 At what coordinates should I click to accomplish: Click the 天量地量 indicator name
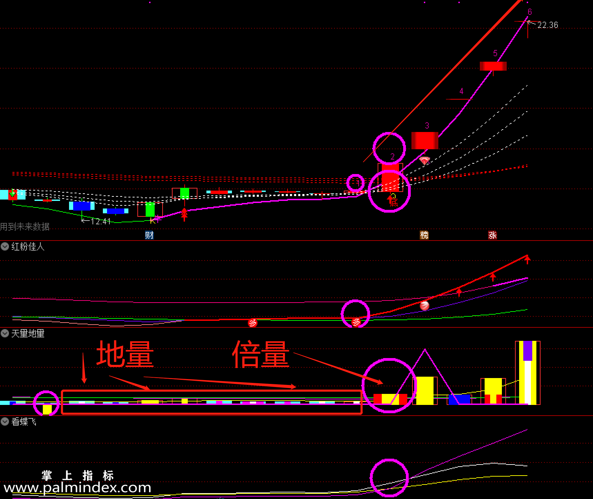pyautogui.click(x=28, y=333)
